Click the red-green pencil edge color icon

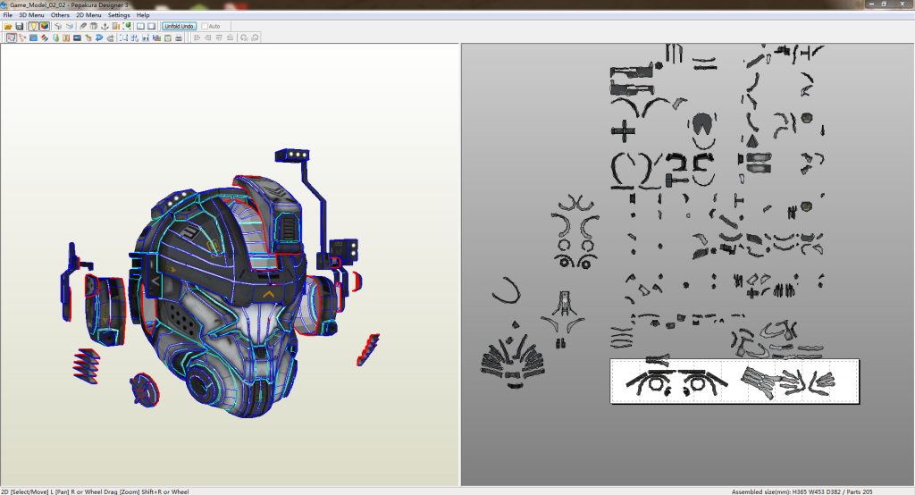click(x=45, y=38)
